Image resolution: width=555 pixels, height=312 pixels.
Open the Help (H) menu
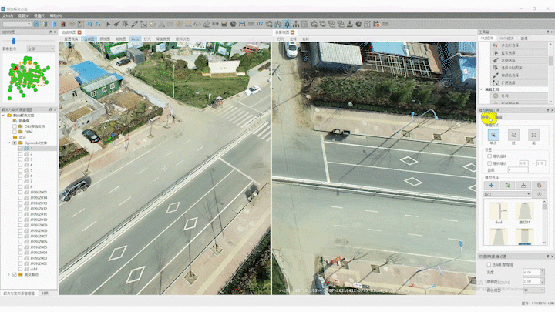pos(55,15)
